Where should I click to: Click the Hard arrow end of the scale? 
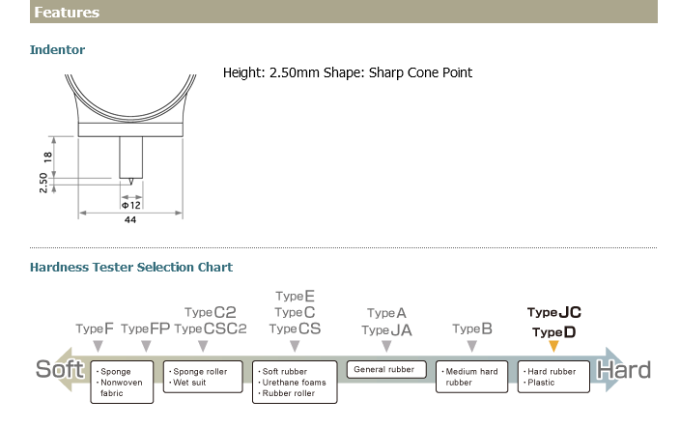[x=623, y=370]
